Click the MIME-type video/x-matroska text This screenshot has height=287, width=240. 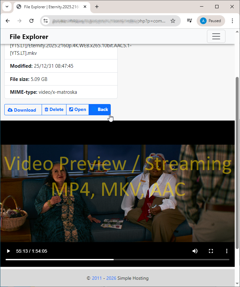pyautogui.click(x=43, y=92)
